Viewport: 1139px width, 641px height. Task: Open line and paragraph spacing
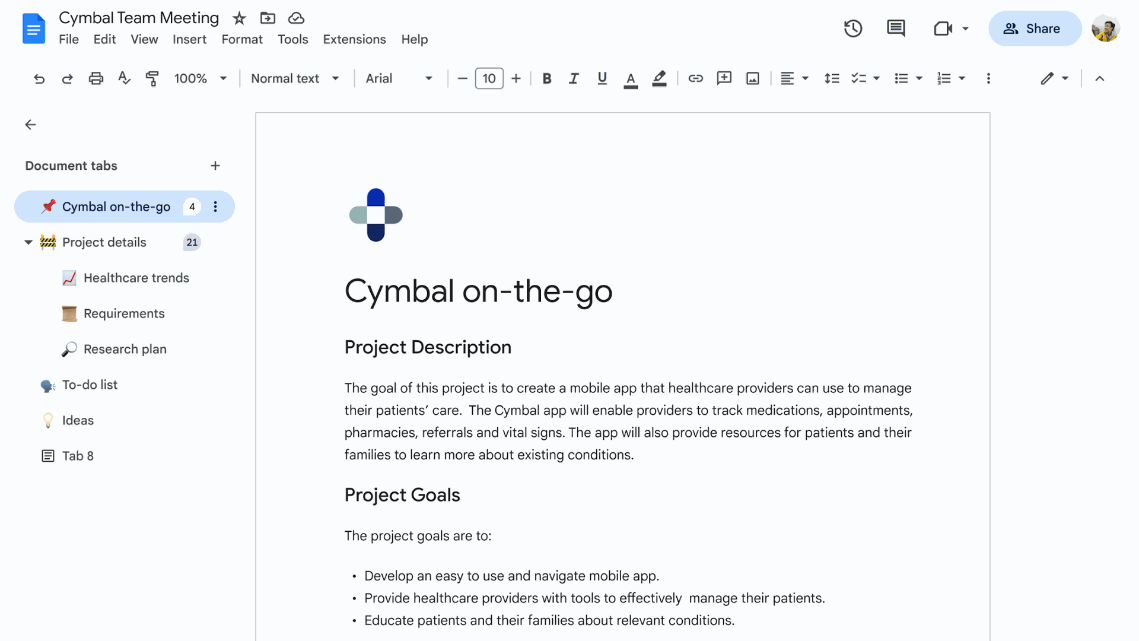pos(832,78)
